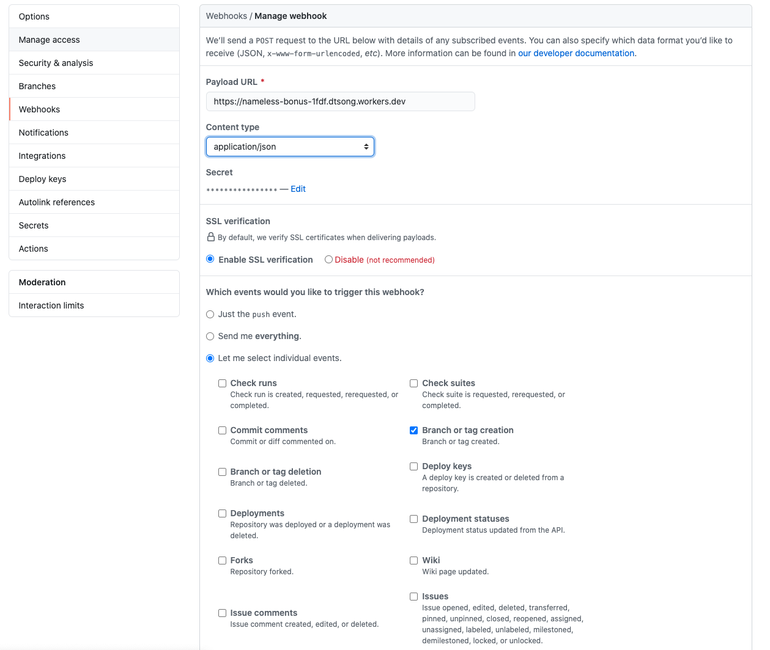Uncheck Branch or tag creation

tap(413, 430)
